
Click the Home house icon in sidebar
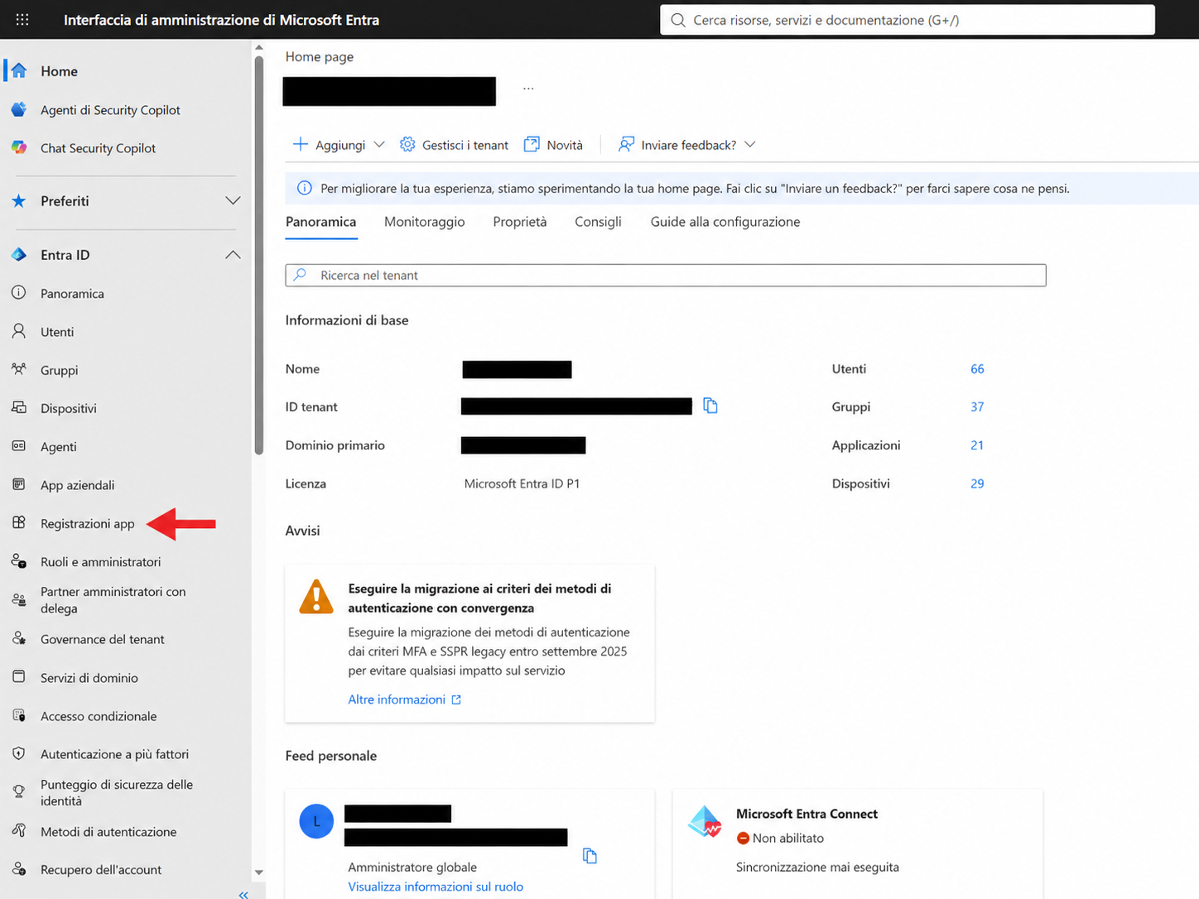pos(19,71)
